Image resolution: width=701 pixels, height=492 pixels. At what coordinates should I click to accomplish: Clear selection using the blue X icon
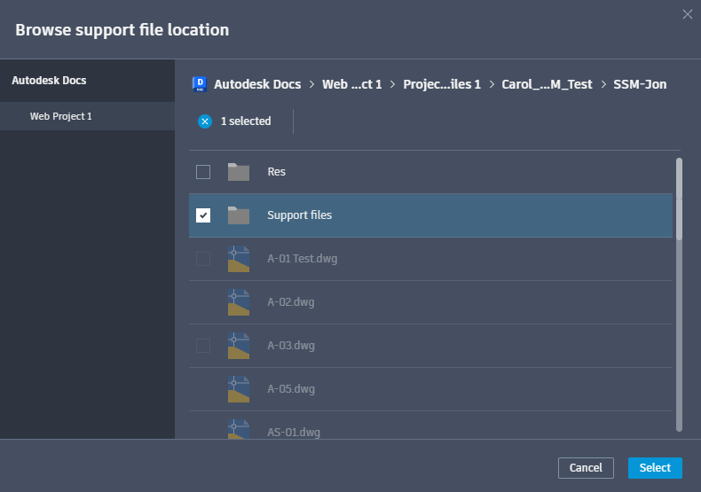point(205,121)
